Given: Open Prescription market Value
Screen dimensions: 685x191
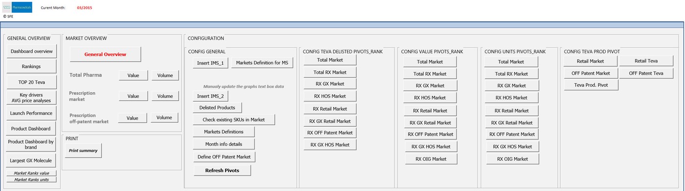Looking at the screenshot, I should point(133,96).
